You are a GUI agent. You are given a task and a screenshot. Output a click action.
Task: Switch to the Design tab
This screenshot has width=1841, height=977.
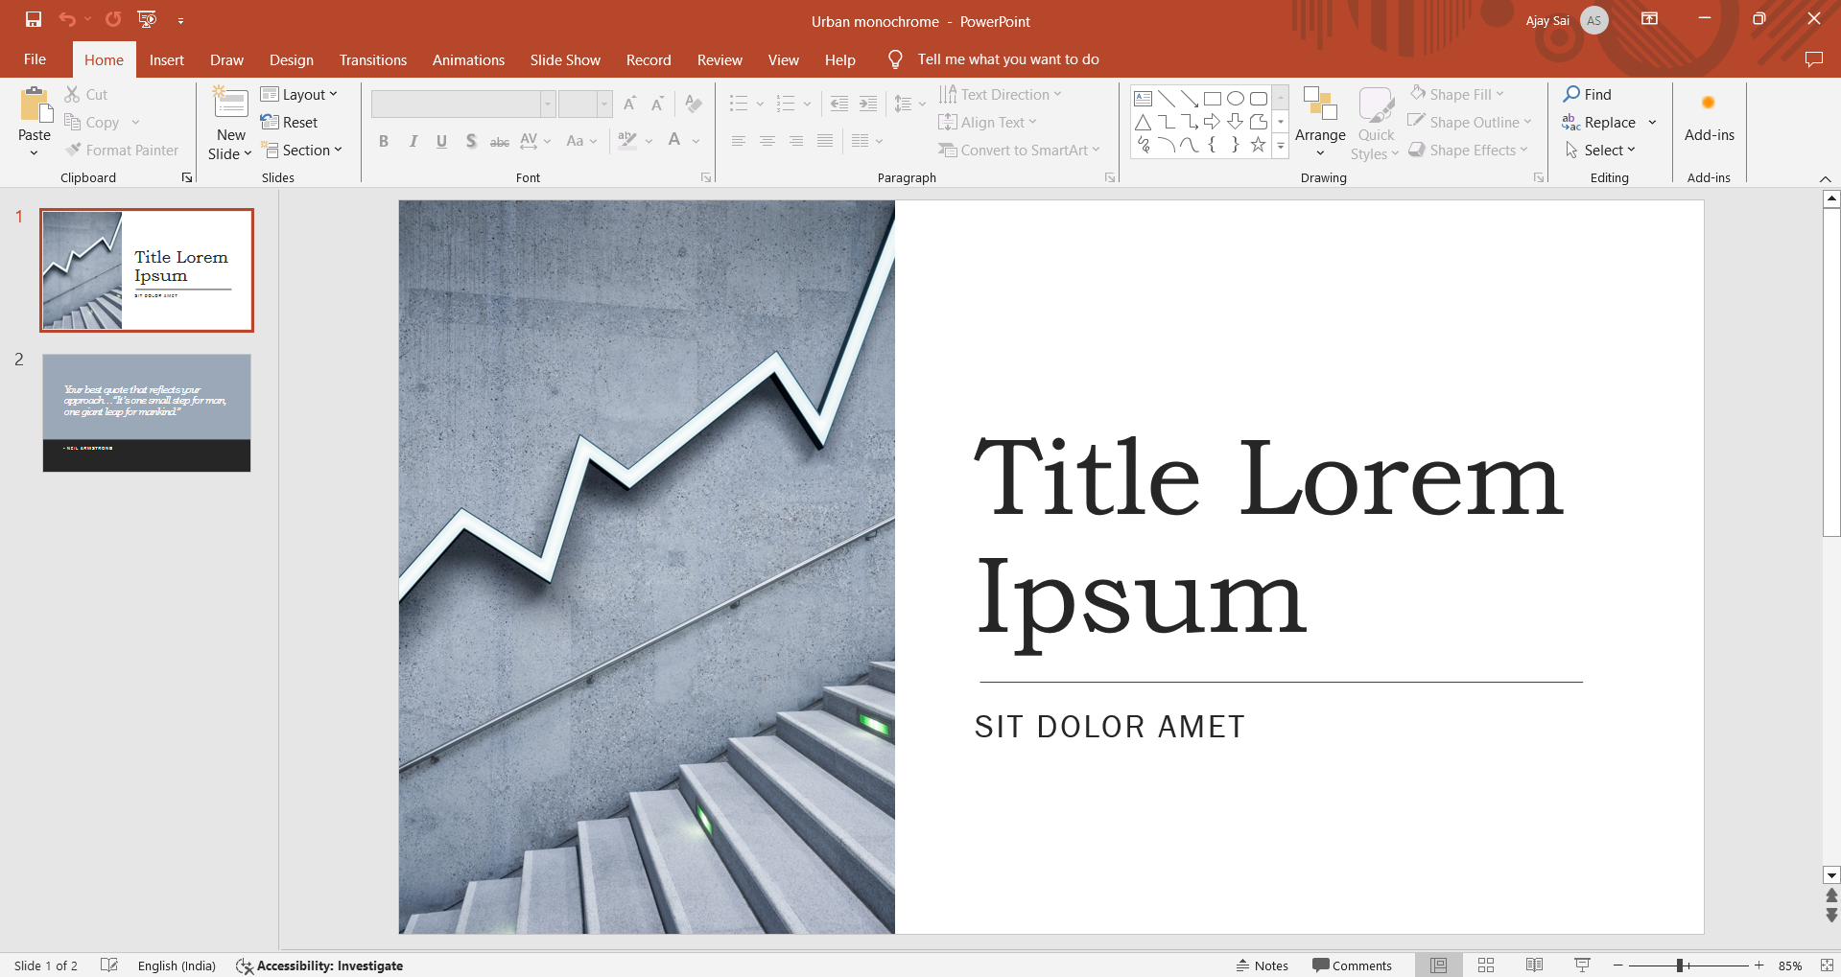(292, 59)
